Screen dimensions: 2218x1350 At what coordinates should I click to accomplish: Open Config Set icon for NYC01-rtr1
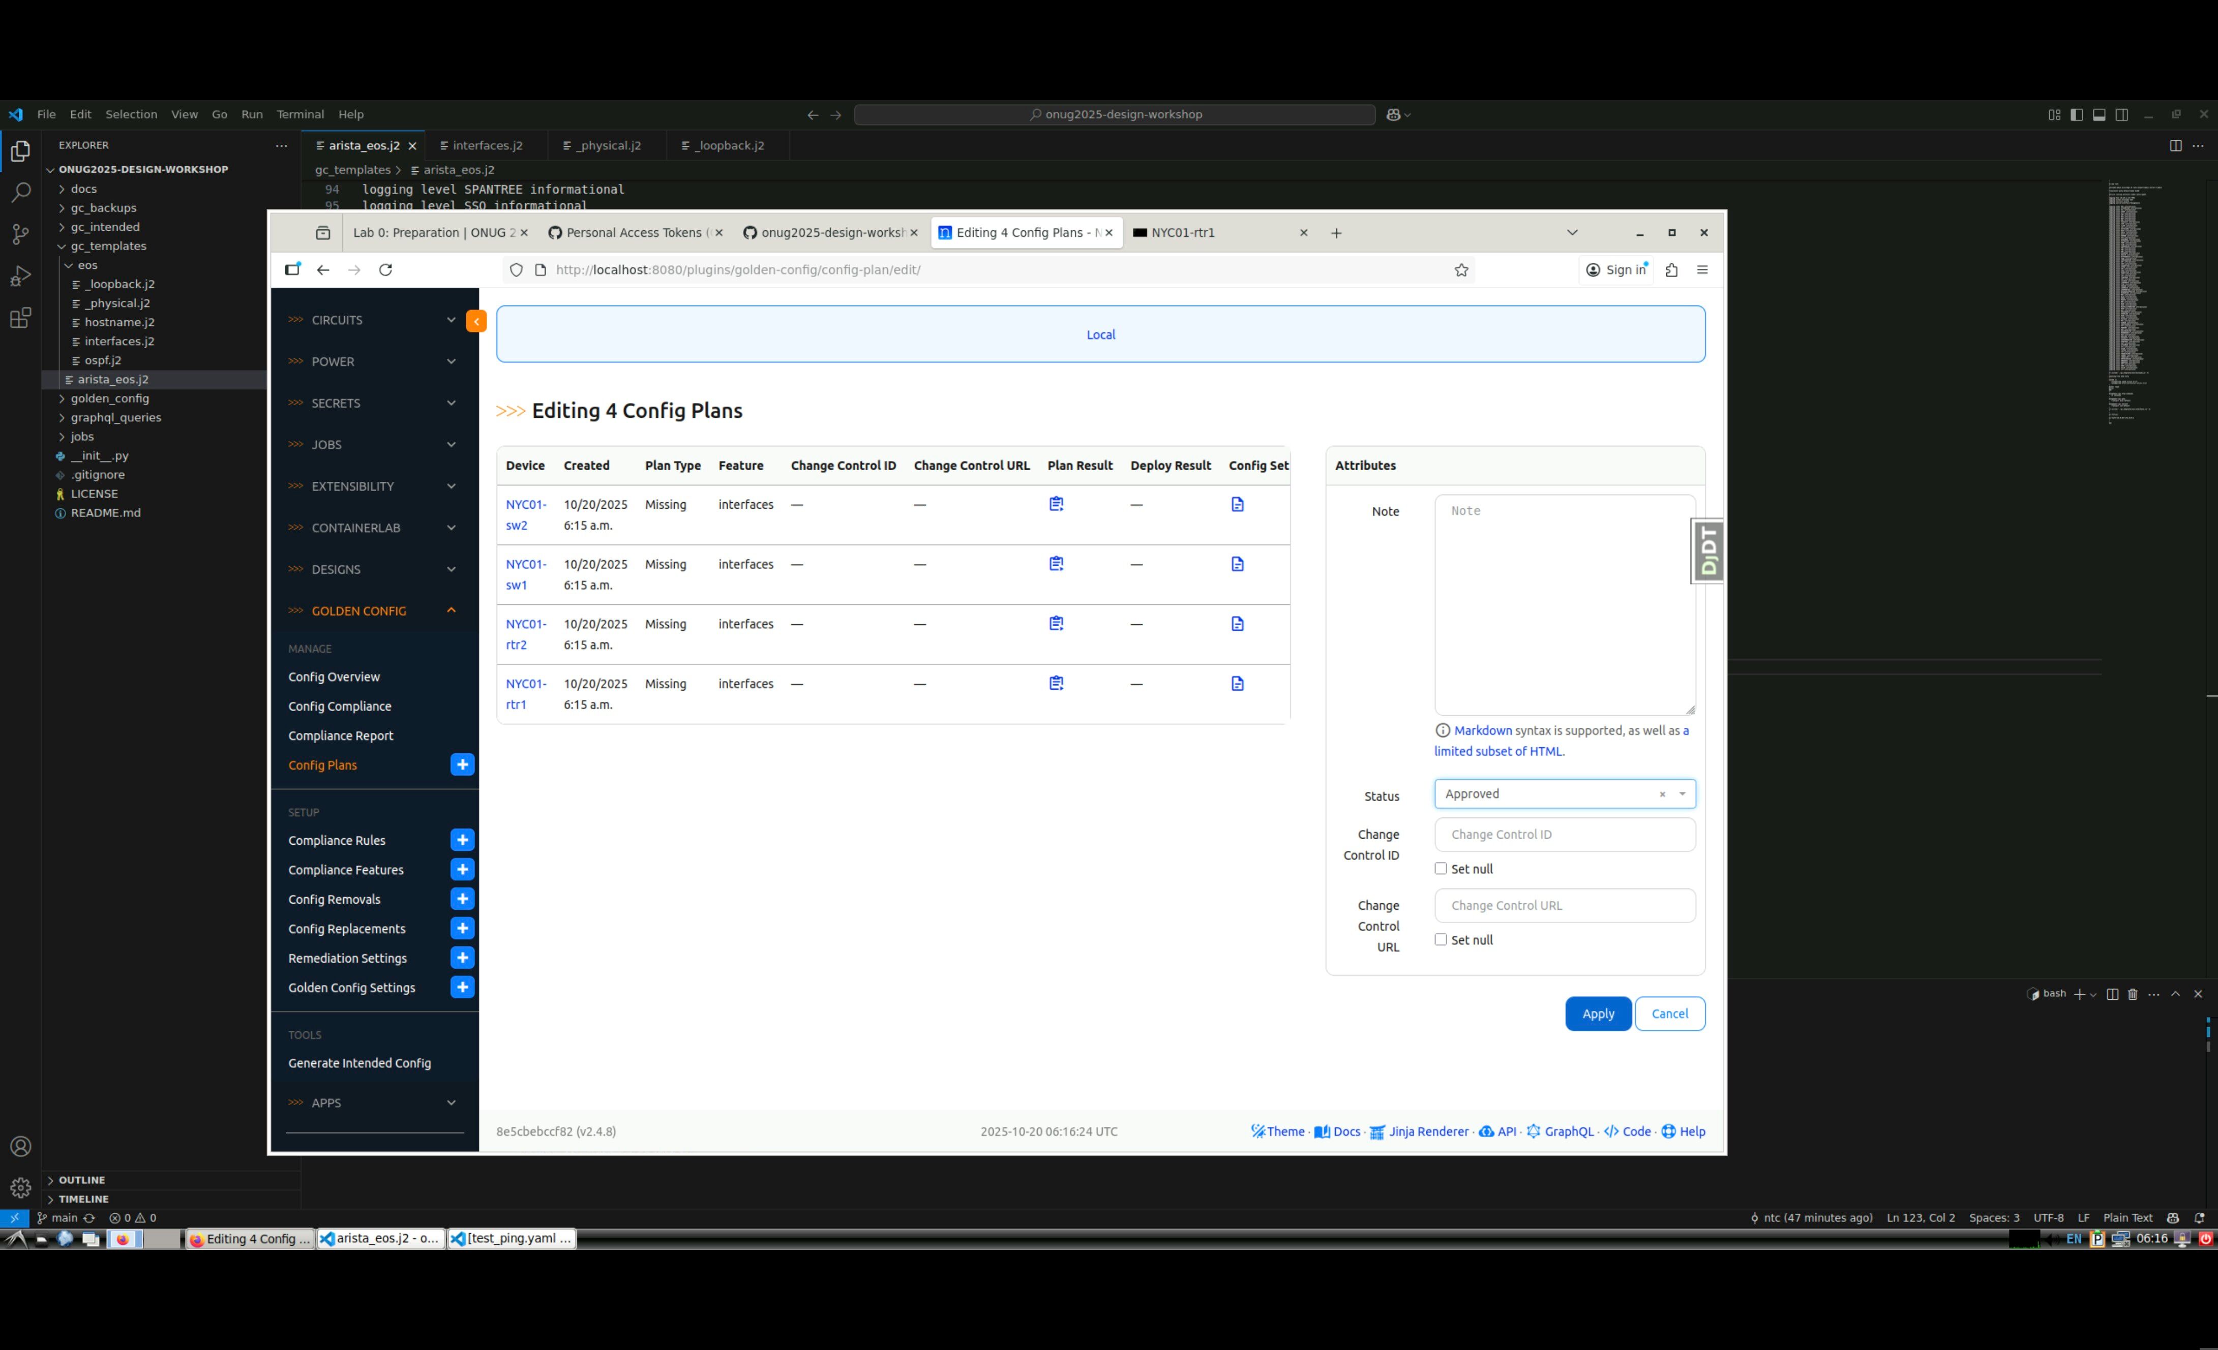(1237, 684)
